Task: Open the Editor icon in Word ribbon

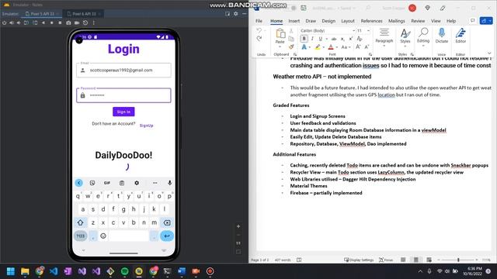Action: 461,33
